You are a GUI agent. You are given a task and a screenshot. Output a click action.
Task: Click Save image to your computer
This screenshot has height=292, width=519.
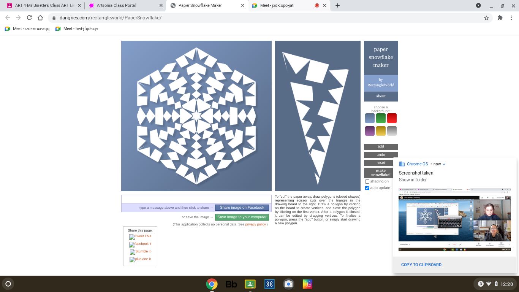click(242, 217)
